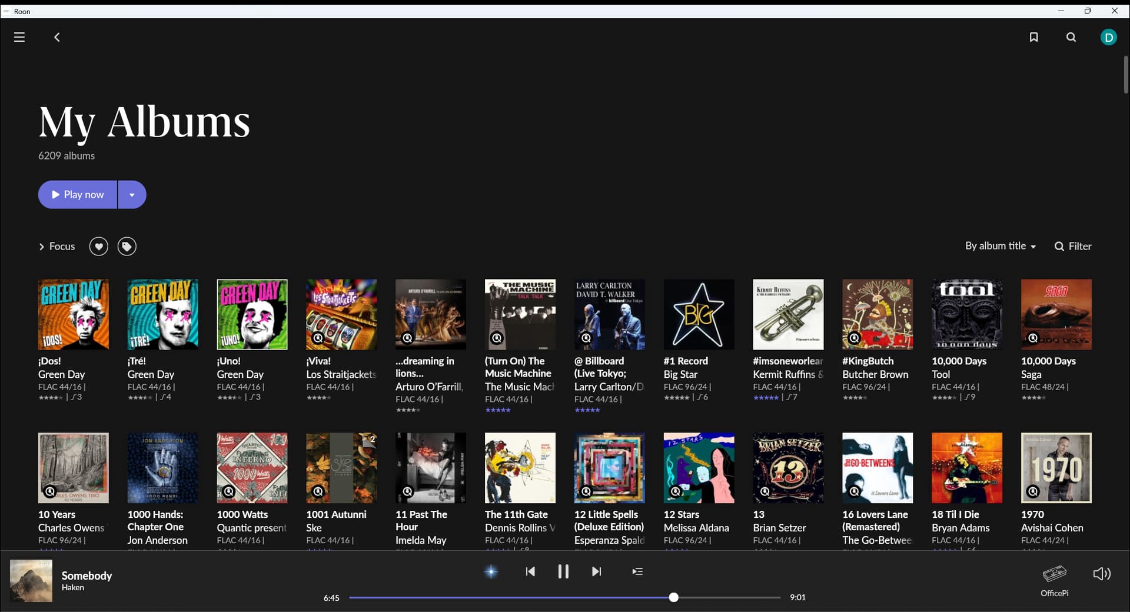Open the #1 Record Big Star cover
This screenshot has height=612, width=1130.
699,314
